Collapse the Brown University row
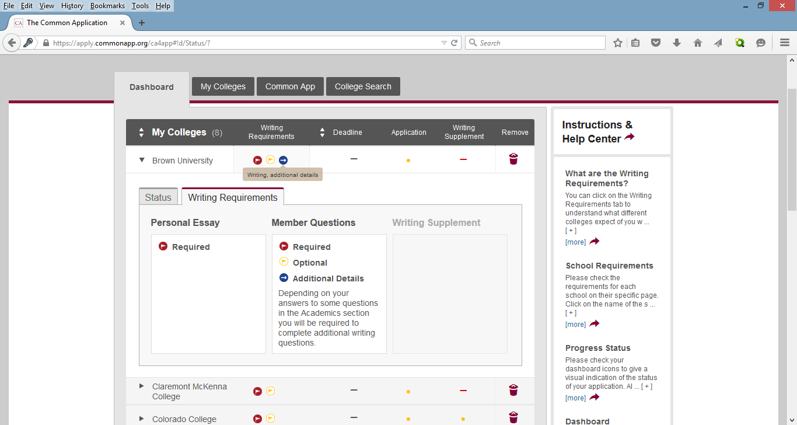This screenshot has height=425, width=797. pos(142,160)
